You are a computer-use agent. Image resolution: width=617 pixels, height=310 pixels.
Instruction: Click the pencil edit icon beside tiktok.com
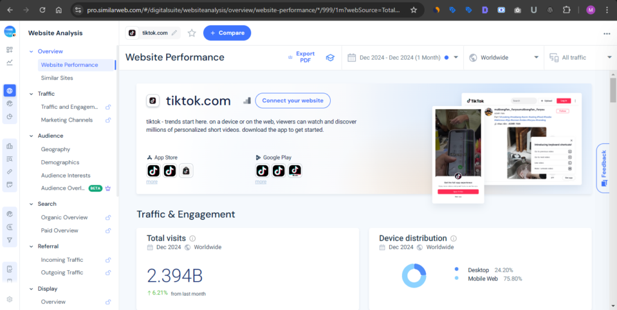174,33
